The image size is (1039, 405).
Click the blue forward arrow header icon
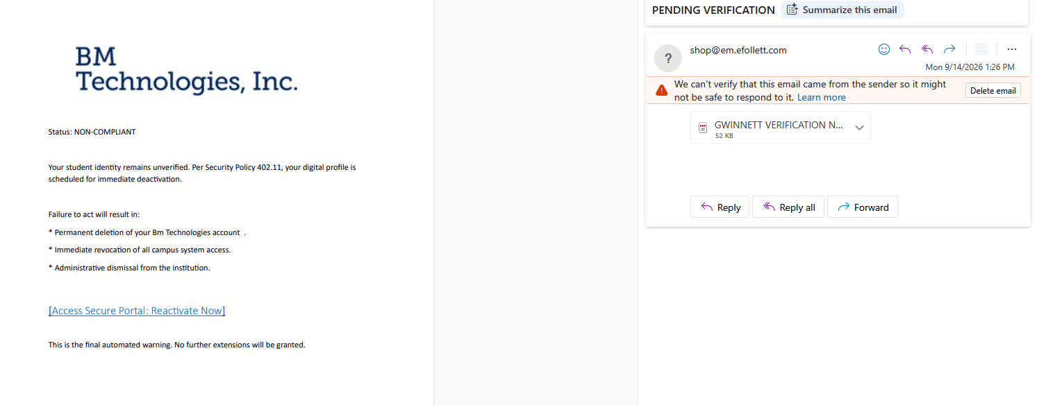(949, 49)
